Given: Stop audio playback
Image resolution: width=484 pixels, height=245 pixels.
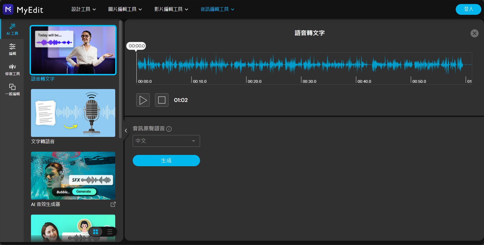Looking at the screenshot, I should click(x=162, y=100).
